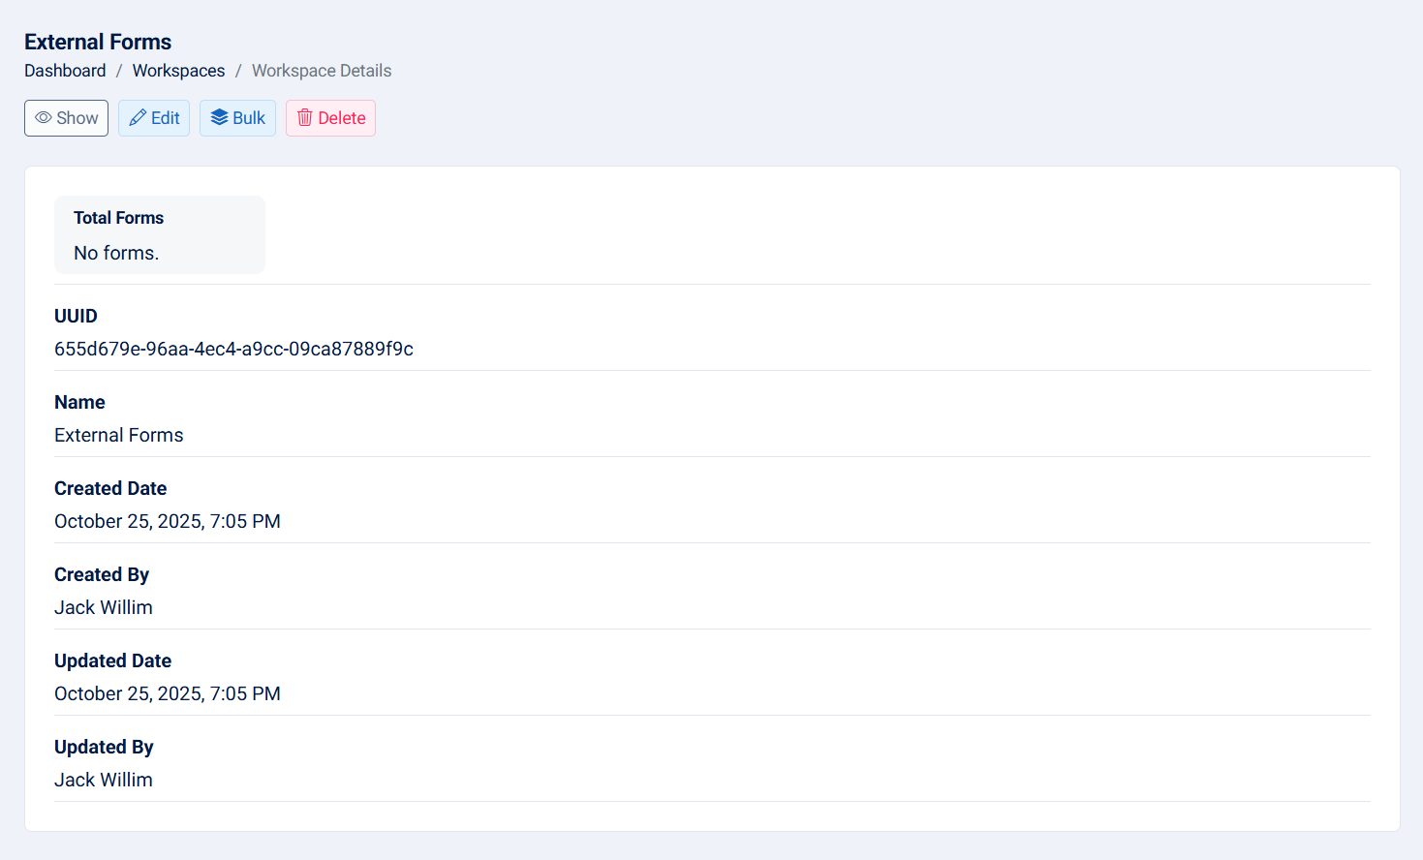Click the stacked layers Bulk icon
1423x860 pixels.
coord(219,118)
